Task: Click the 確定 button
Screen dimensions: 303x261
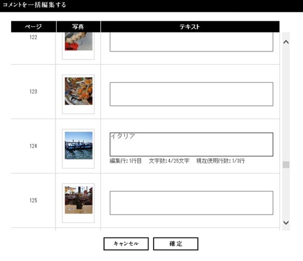Action: 176,244
